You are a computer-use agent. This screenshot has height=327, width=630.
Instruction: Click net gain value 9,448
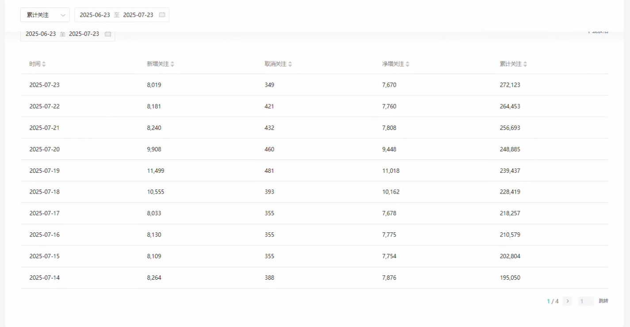tap(389, 149)
